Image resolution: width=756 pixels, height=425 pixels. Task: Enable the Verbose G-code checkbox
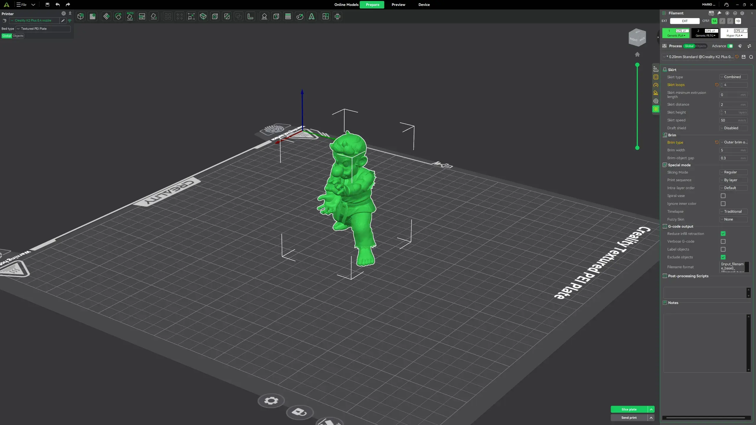[723, 241]
